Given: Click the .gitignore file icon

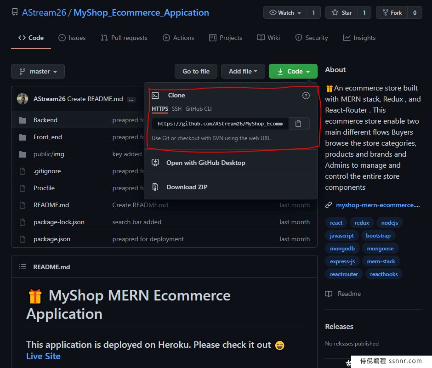Looking at the screenshot, I should (23, 171).
